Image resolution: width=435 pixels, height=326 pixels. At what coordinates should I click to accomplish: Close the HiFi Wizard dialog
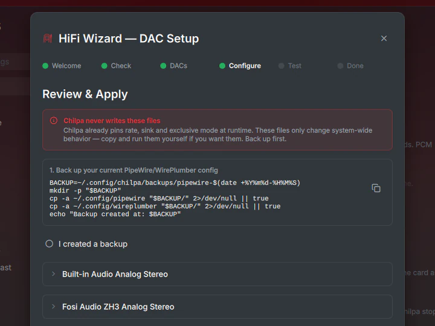click(x=384, y=38)
